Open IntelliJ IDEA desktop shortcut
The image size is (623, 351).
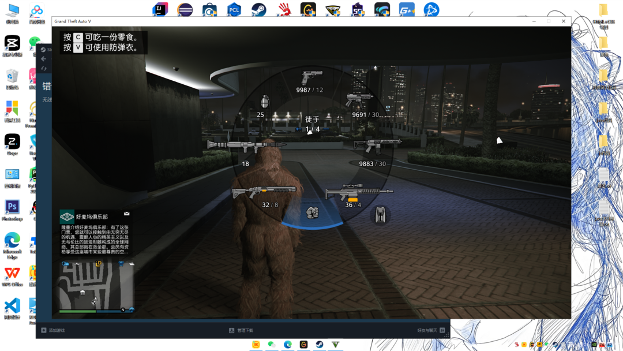(160, 10)
